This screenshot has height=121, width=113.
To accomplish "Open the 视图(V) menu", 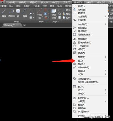I will (x=34, y=2).
